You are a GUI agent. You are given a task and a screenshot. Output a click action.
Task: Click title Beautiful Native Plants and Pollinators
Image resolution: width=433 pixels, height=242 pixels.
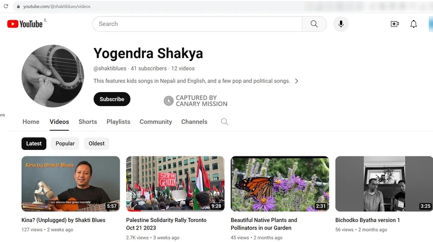(x=264, y=224)
